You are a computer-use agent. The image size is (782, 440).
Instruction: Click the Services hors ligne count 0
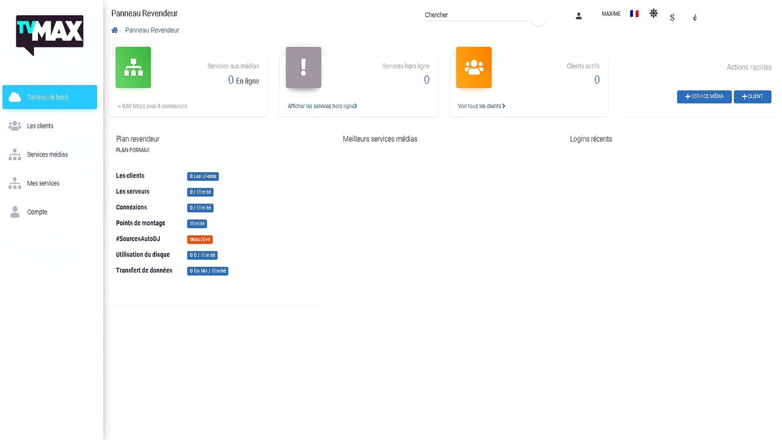tap(426, 80)
